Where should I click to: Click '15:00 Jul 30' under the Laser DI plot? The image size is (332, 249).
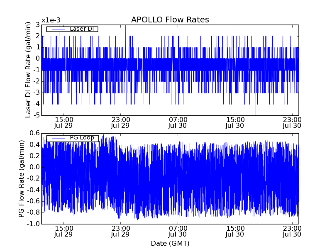pyautogui.click(x=235, y=122)
